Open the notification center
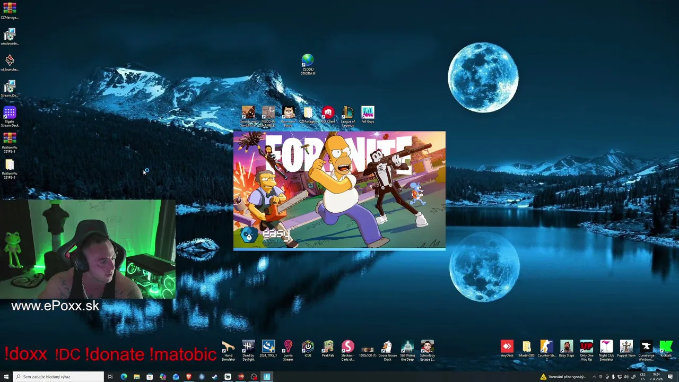679x382 pixels. click(671, 377)
